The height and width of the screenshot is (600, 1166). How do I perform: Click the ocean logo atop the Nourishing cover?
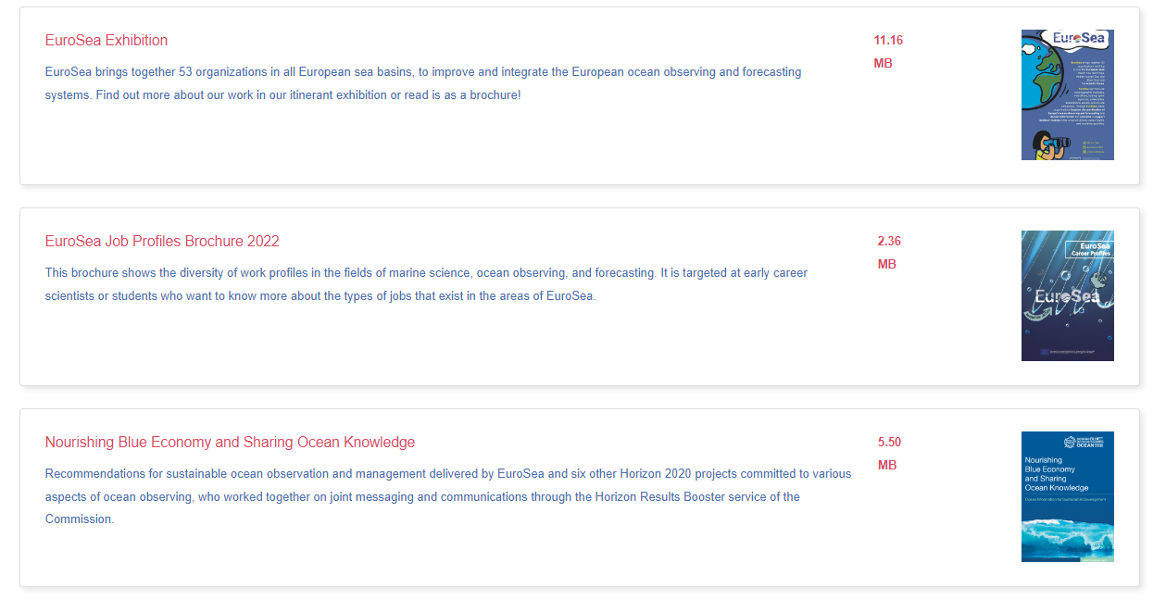(x=1085, y=444)
